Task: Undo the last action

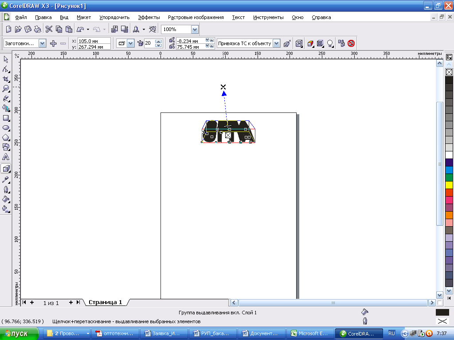Action: (x=80, y=29)
